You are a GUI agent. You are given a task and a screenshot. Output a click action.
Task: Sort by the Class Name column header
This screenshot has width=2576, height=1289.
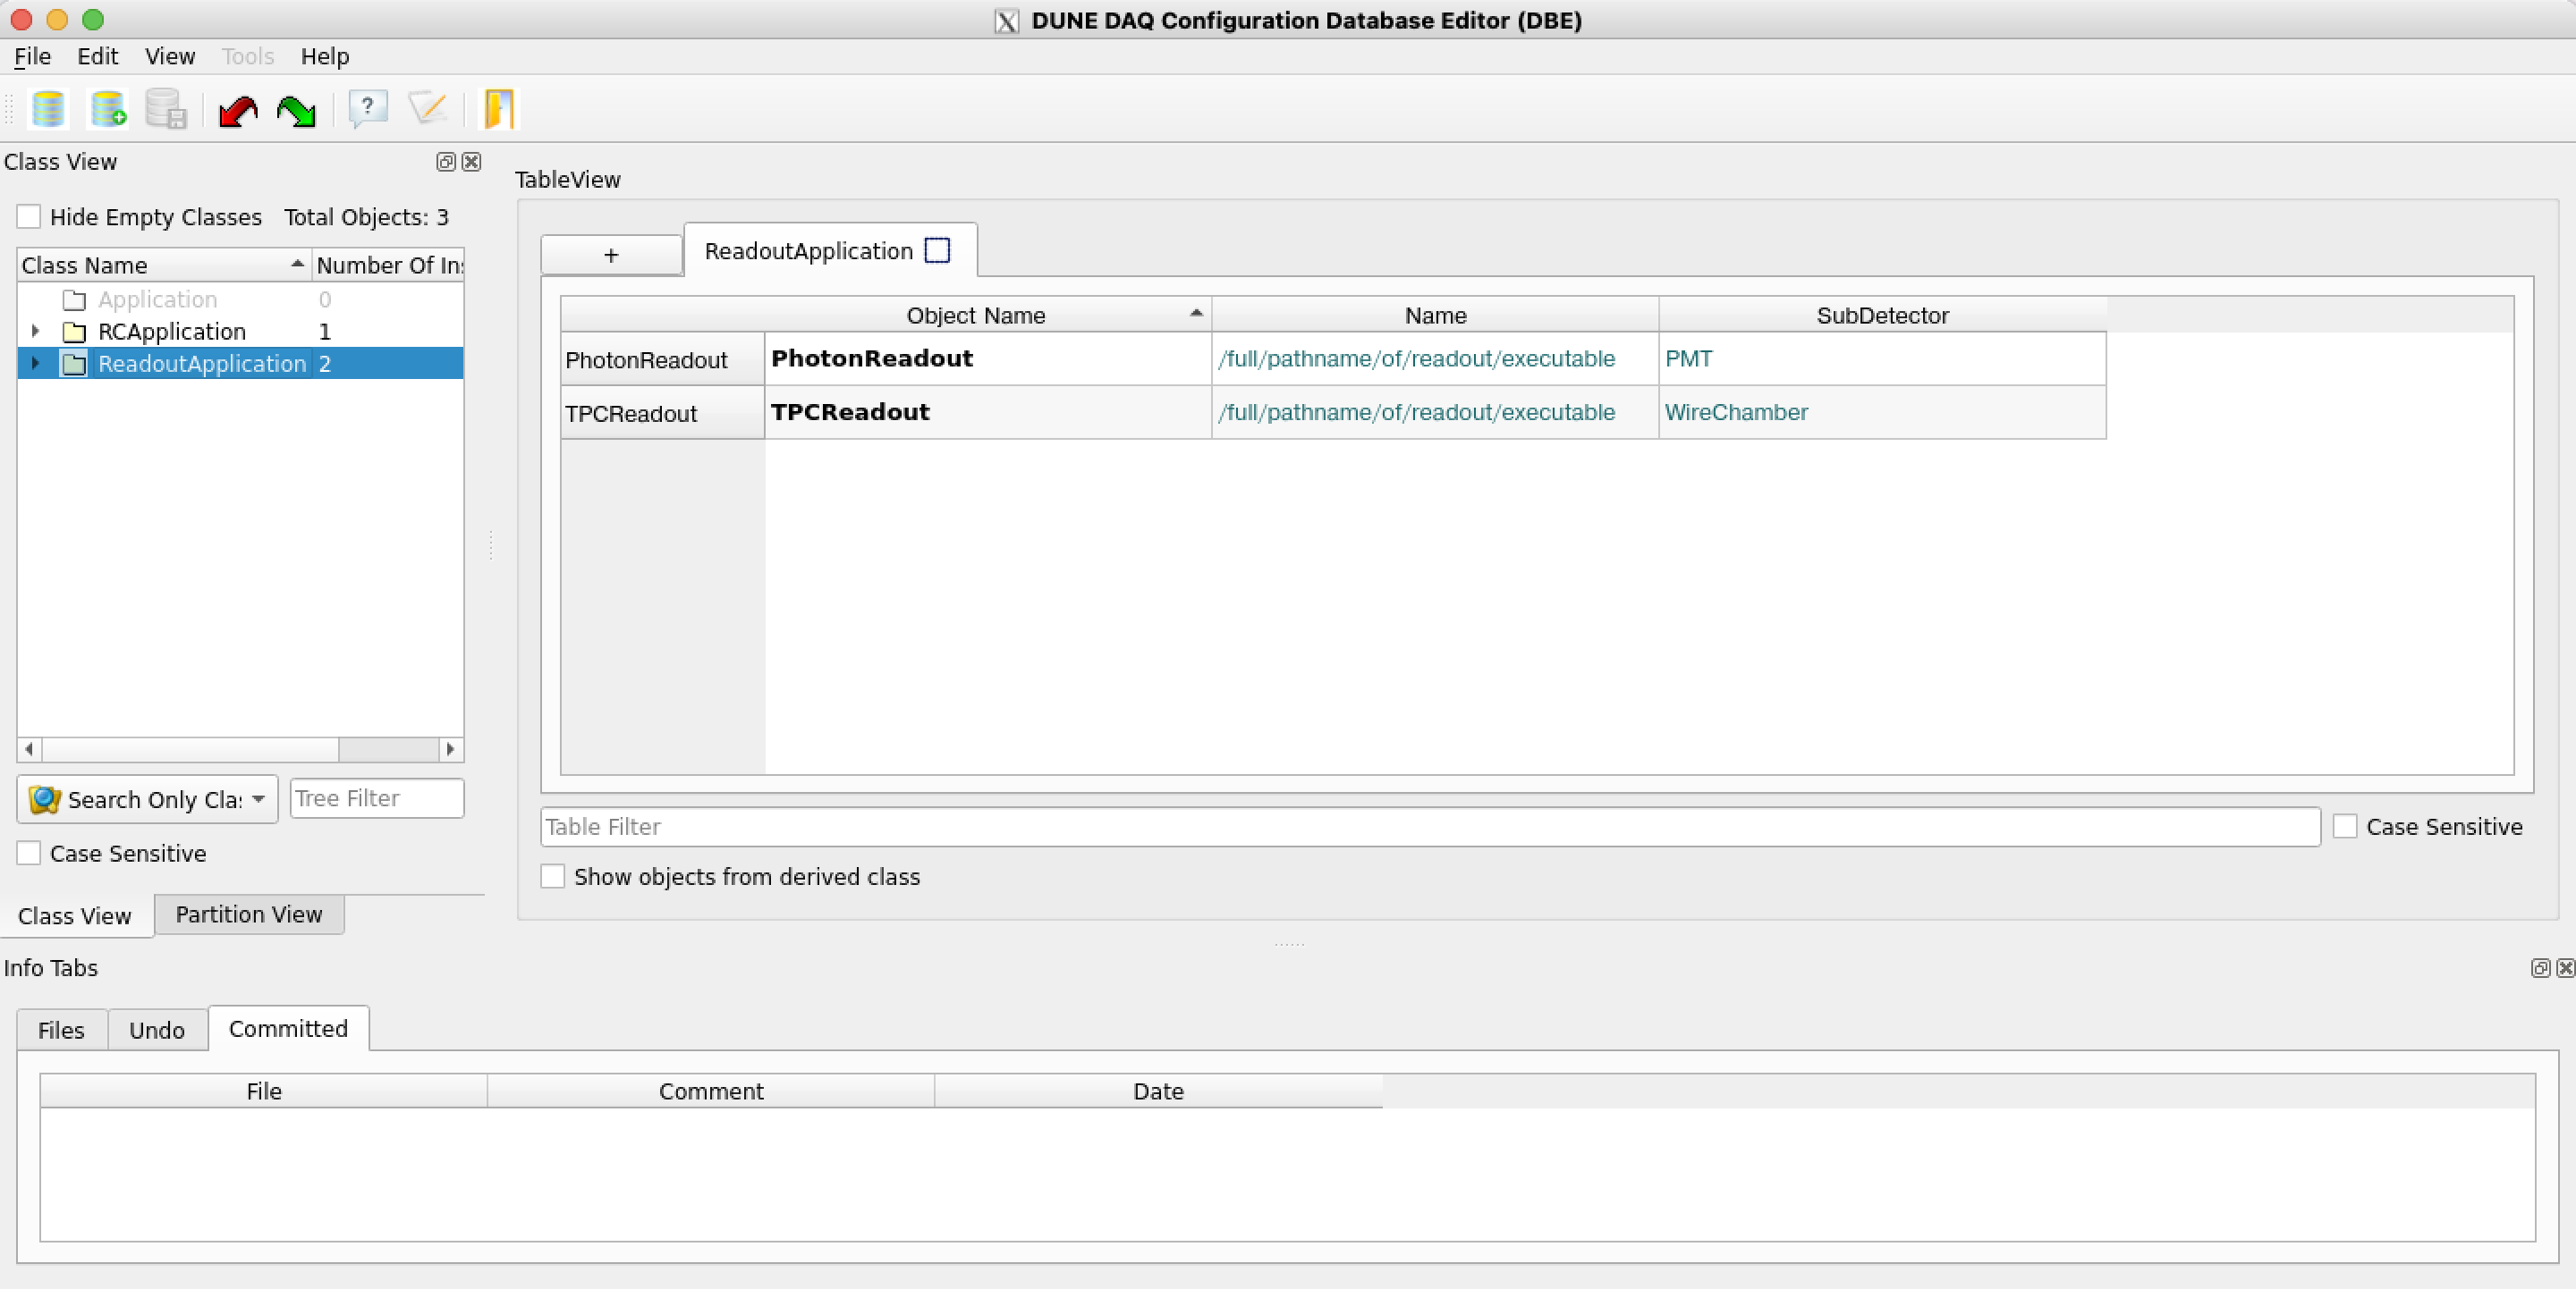164,265
